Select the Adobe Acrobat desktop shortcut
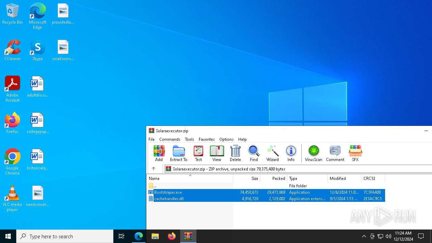 (x=12, y=89)
